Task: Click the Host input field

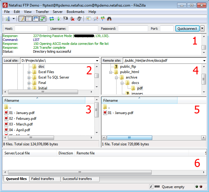Action: (31, 29)
